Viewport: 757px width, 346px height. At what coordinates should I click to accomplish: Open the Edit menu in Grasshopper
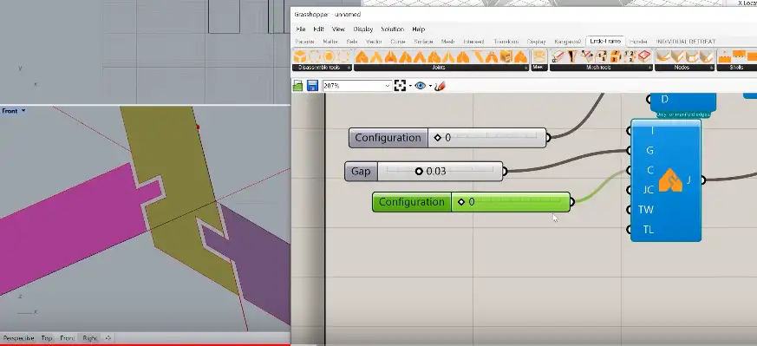(318, 29)
